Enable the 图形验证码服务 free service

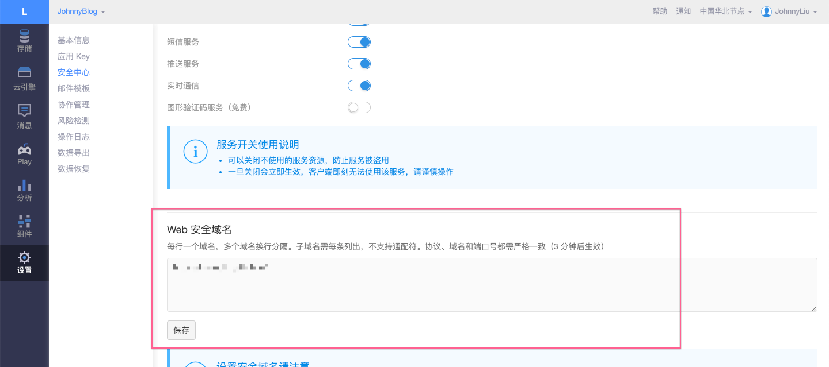click(x=359, y=107)
